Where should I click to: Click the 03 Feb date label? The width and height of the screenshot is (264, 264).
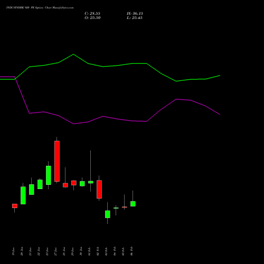[107, 251]
